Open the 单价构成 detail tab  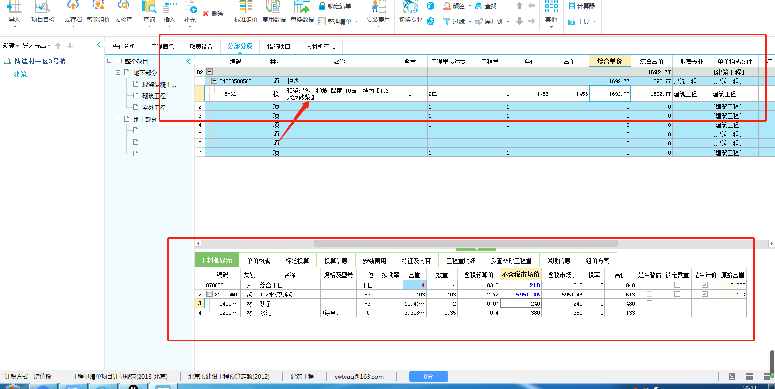(x=258, y=261)
